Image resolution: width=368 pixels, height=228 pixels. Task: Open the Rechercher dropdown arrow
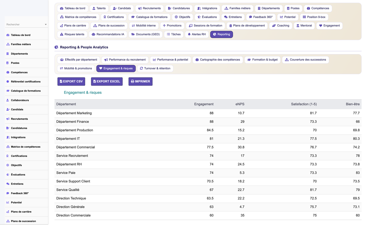[46, 24]
